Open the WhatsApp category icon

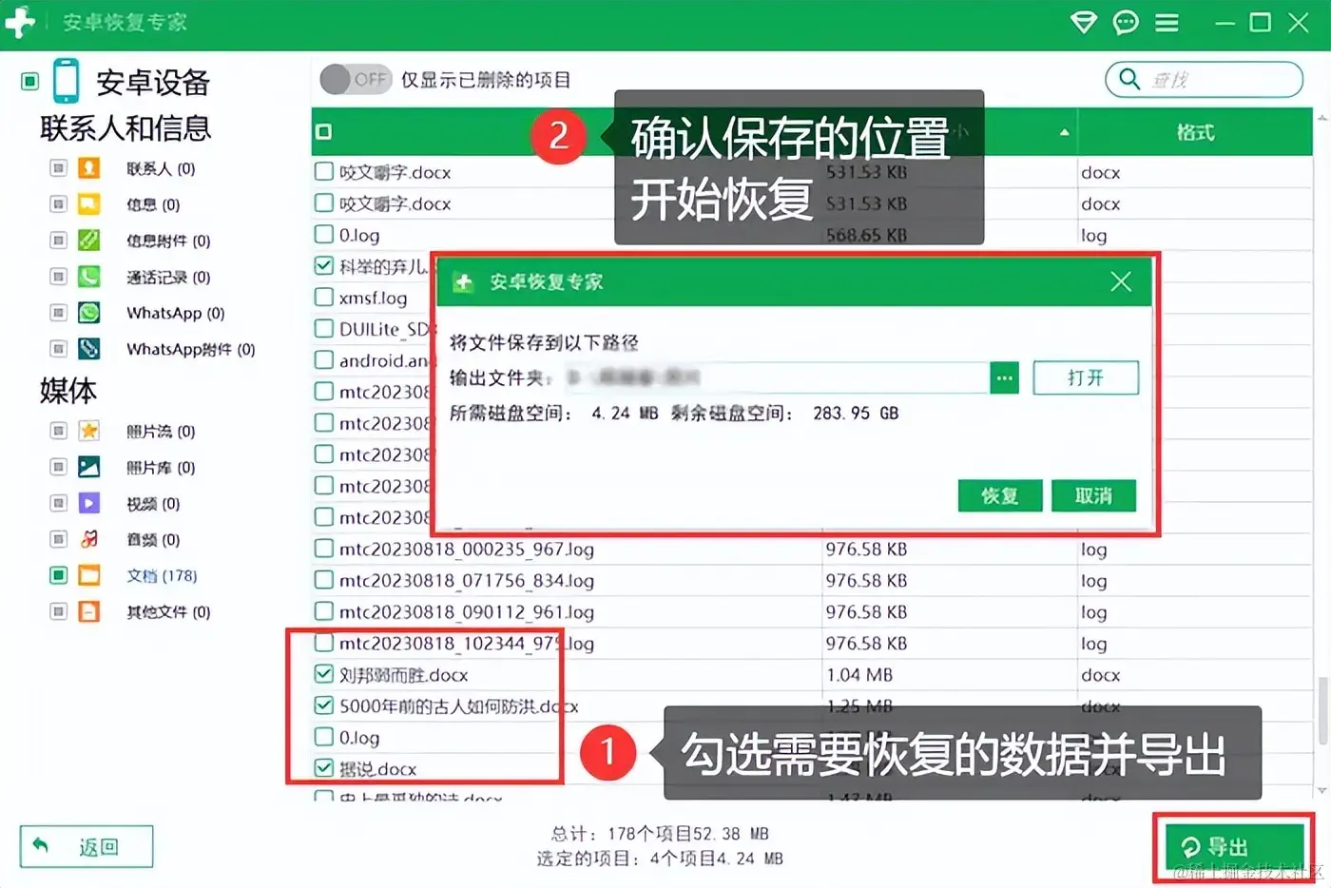coord(88,313)
